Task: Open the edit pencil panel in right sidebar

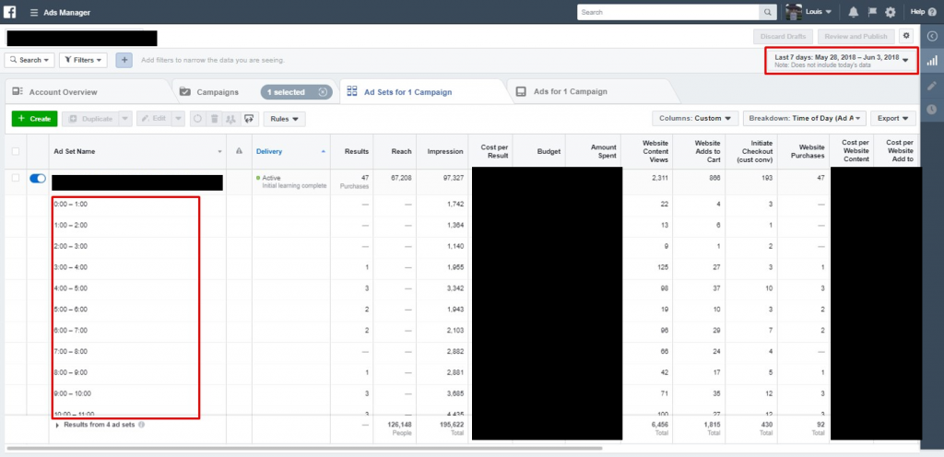Action: [x=932, y=86]
